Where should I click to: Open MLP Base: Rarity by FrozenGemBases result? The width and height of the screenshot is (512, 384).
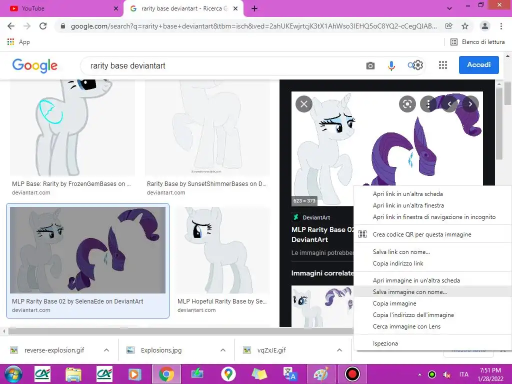point(72,137)
